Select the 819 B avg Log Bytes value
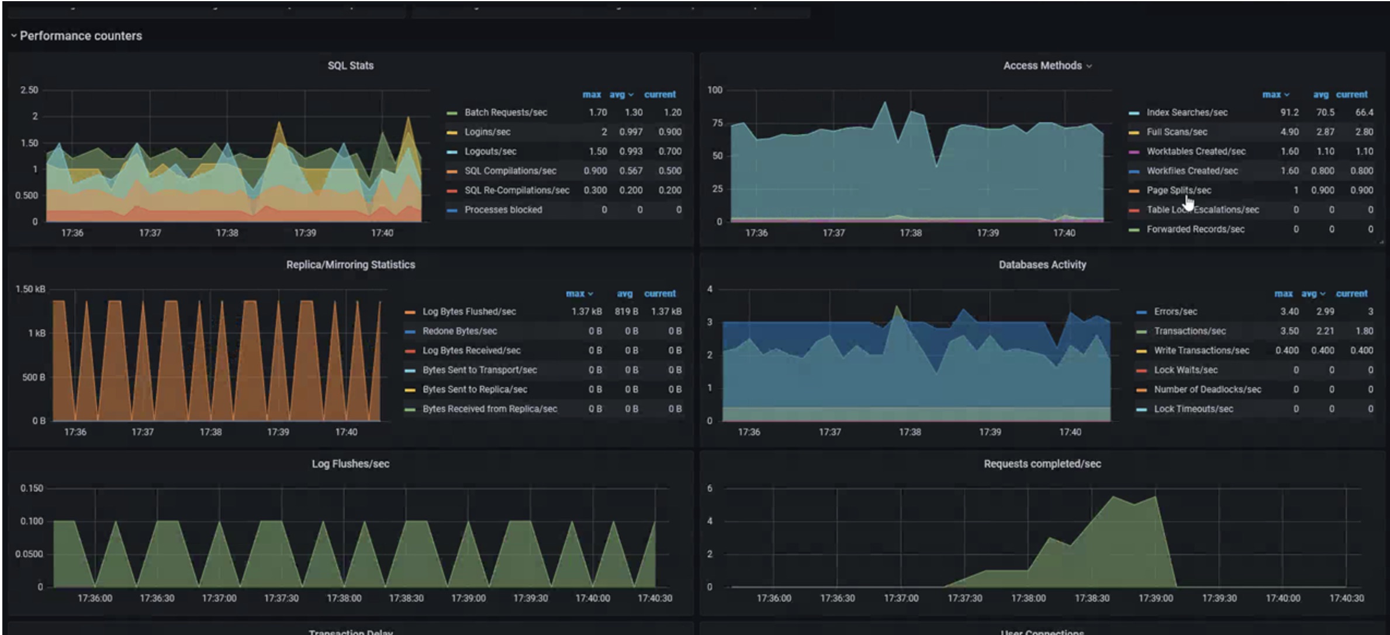 (x=626, y=312)
